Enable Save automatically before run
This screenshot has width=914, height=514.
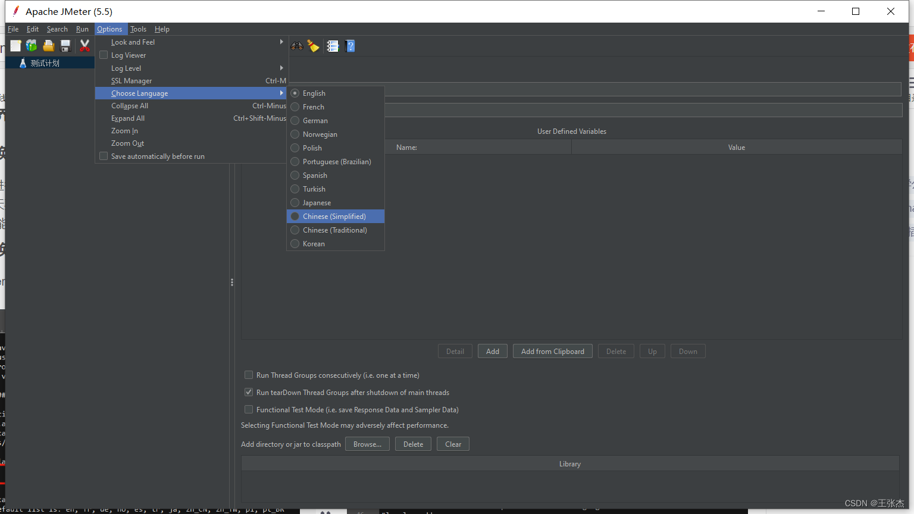point(104,156)
